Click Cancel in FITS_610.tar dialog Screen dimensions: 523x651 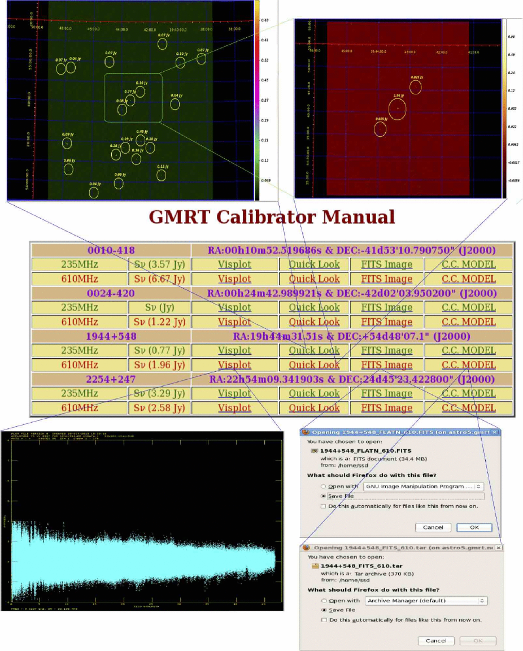point(436,641)
